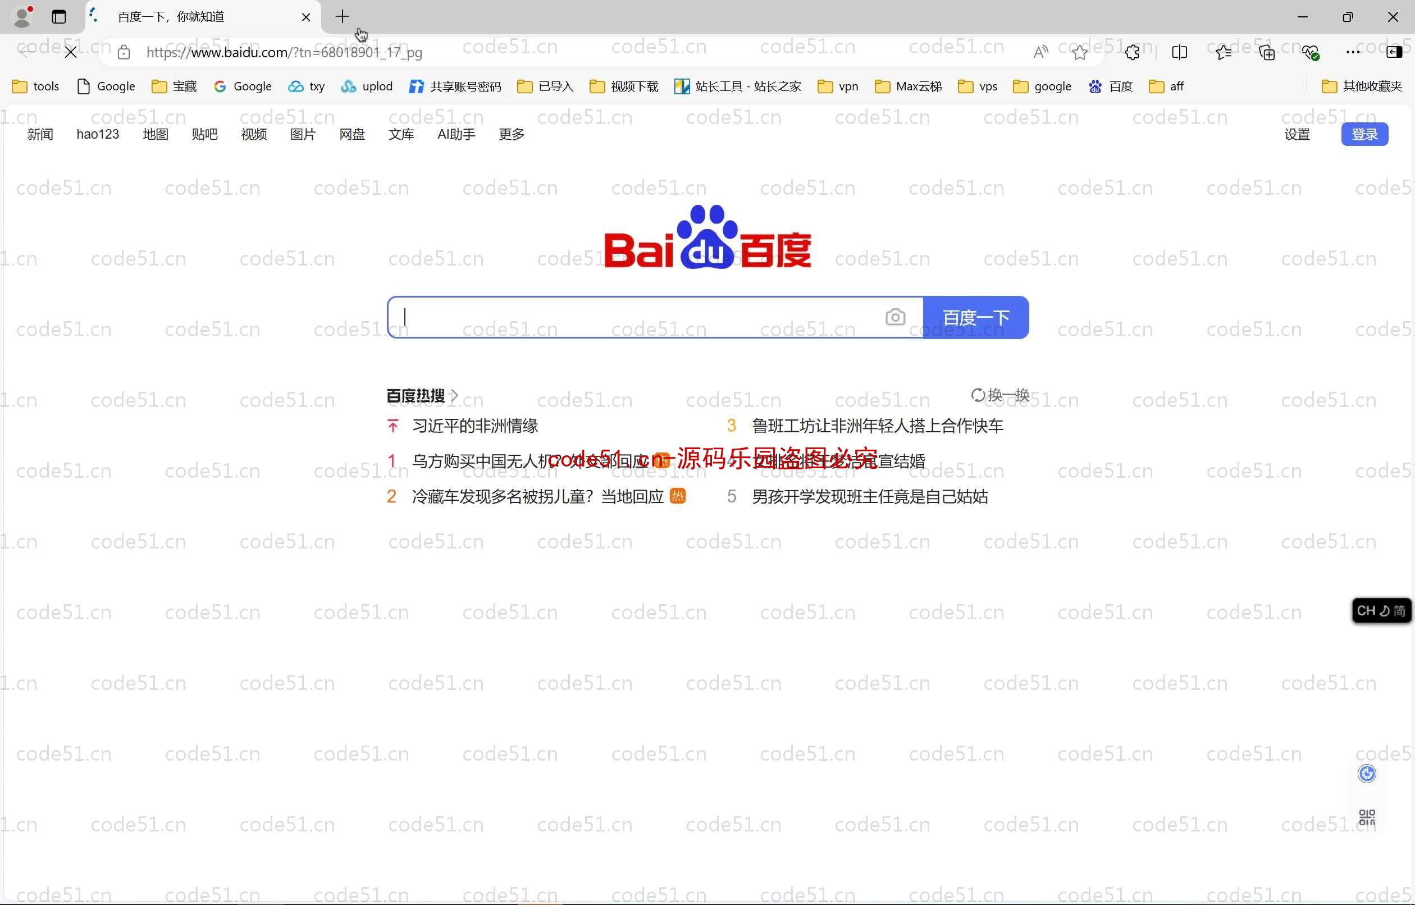The image size is (1415, 905).
Task: Click the address bar URL
Action: (285, 52)
